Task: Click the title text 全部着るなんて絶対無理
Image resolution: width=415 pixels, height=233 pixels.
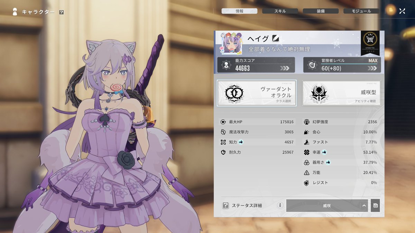Action: click(279, 49)
